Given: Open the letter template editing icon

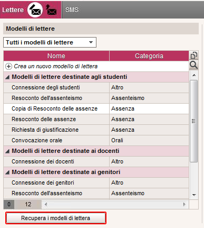Looking at the screenshot, I should pyautogui.click(x=35, y=10).
